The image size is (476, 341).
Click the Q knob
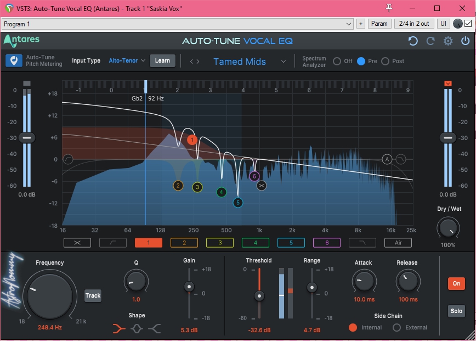tap(136, 281)
